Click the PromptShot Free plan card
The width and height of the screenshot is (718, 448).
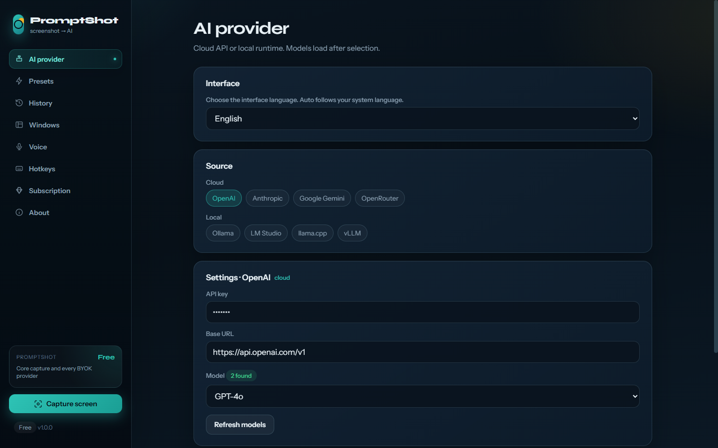pos(65,366)
